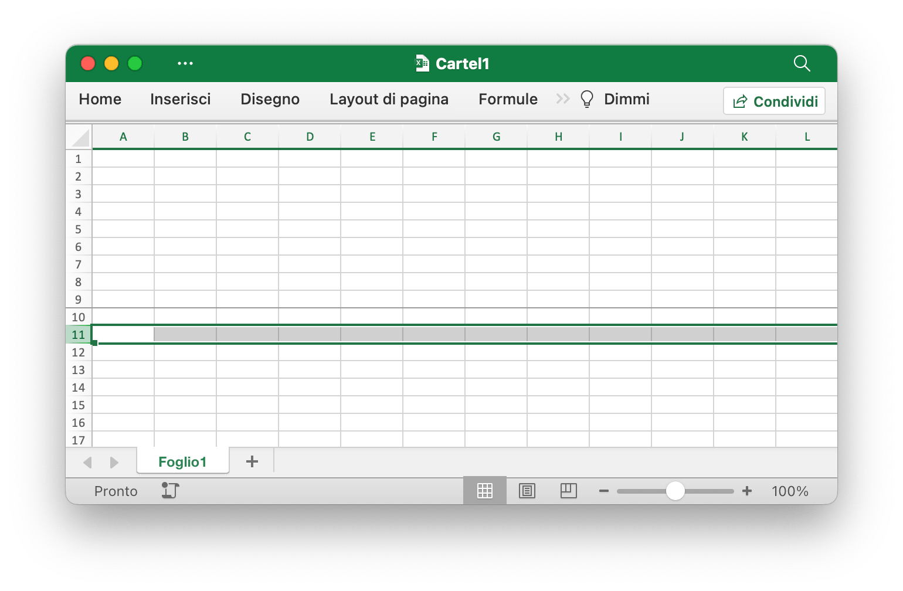The image size is (903, 591).
Task: Select row 10 header
Action: tap(79, 317)
